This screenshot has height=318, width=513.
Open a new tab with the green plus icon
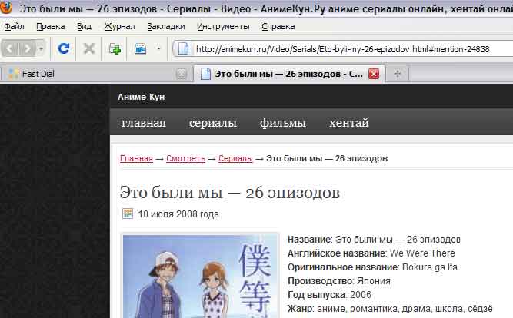(x=115, y=48)
